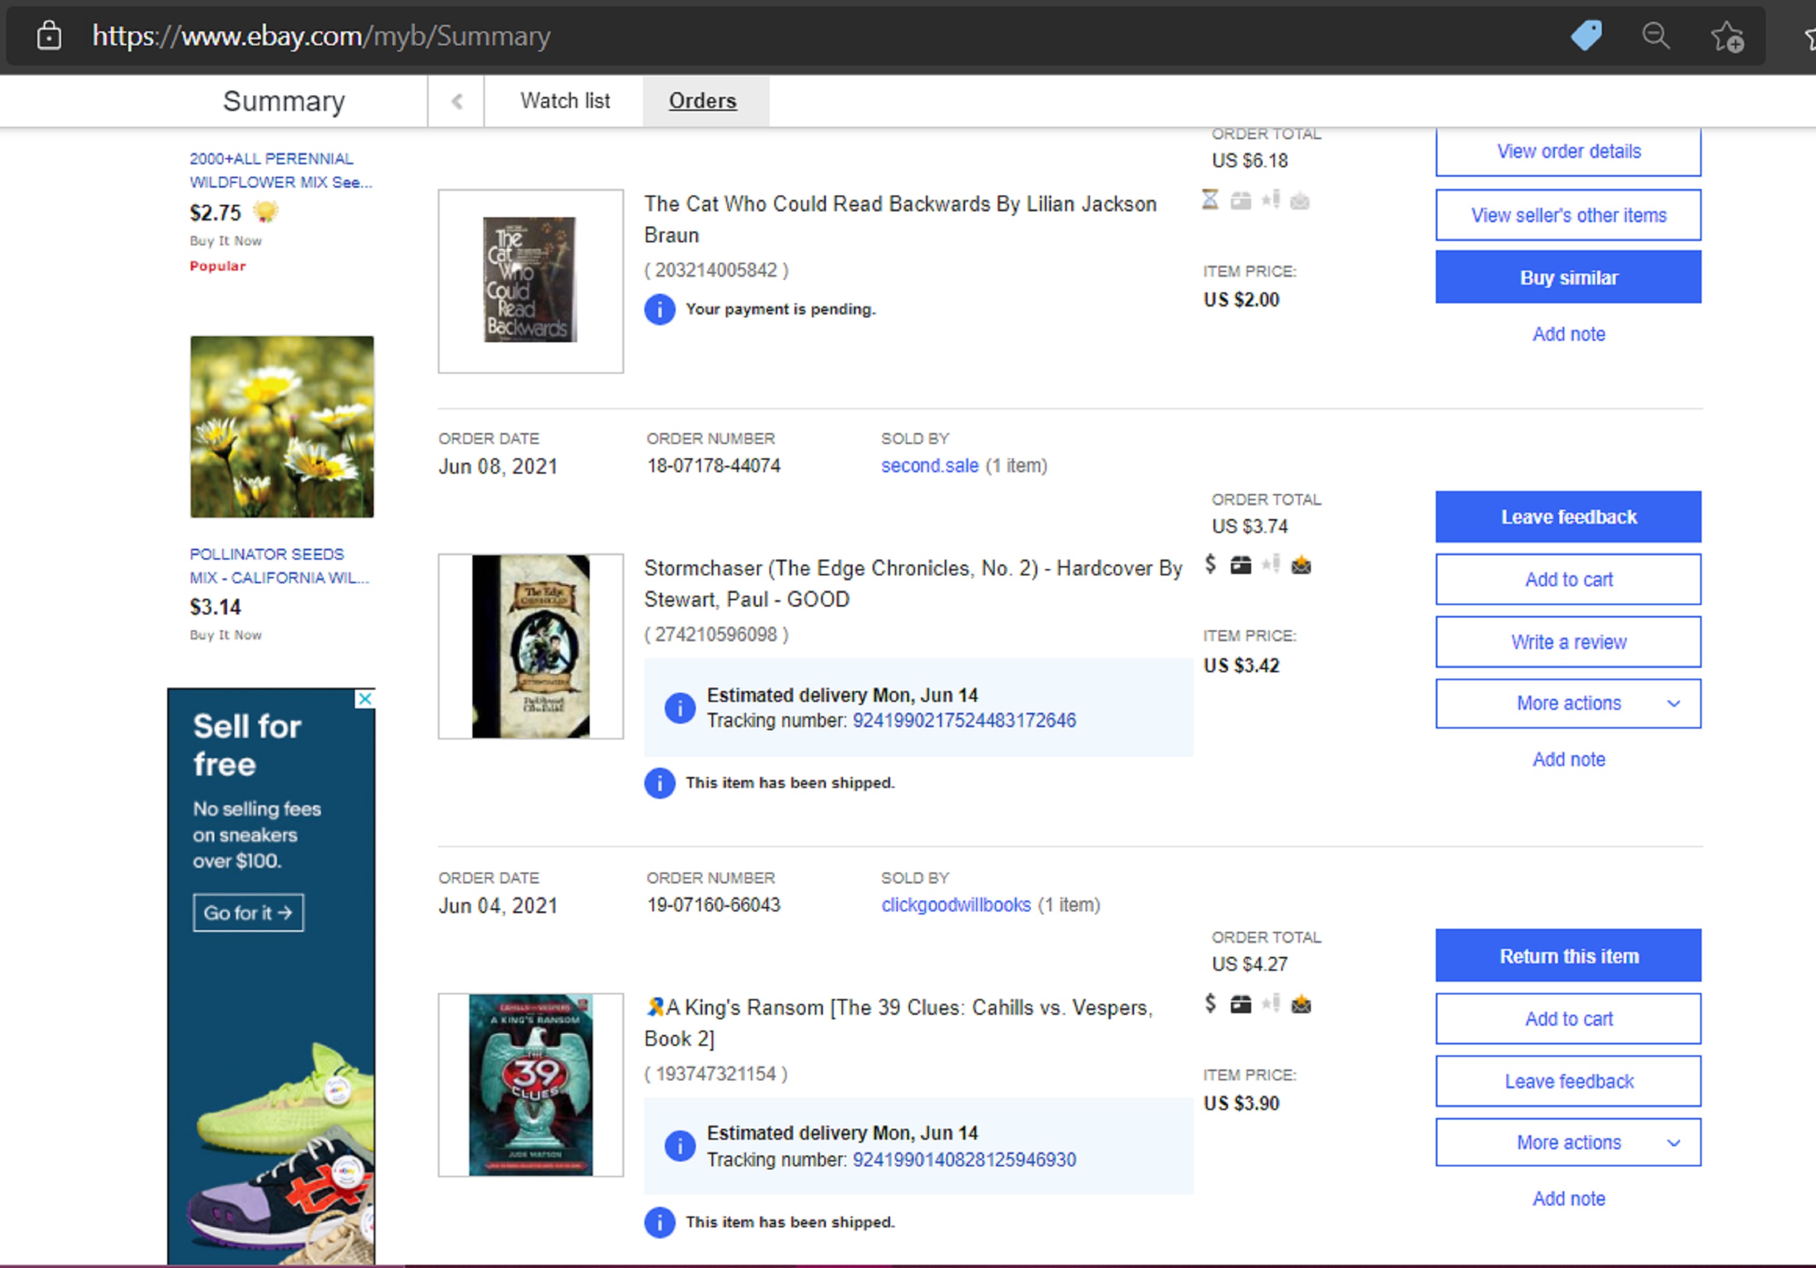Click Add note for Stormchaser order
The image size is (1816, 1268).
(x=1568, y=759)
